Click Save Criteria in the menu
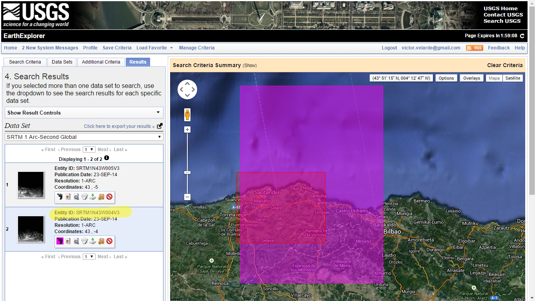The image size is (535, 301). pos(117,48)
